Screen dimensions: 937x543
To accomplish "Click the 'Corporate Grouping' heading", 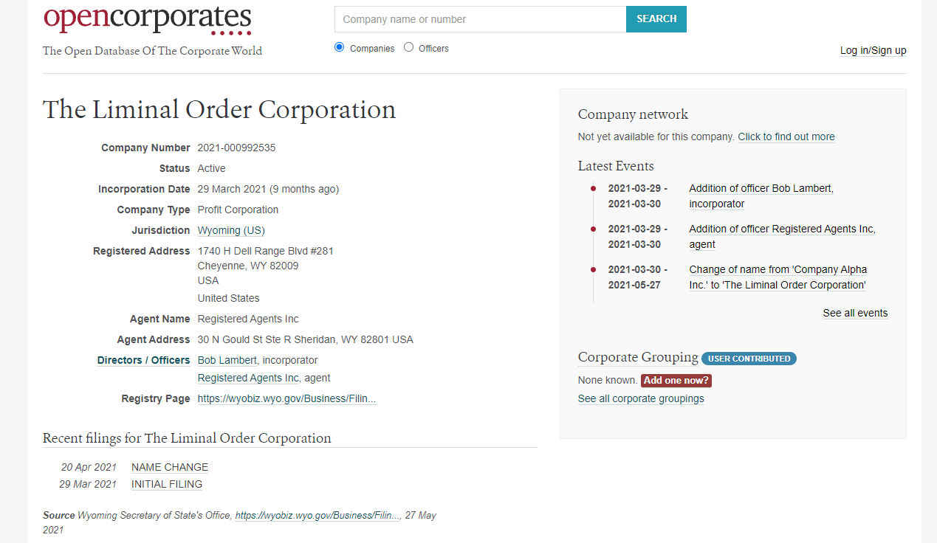I will [638, 357].
